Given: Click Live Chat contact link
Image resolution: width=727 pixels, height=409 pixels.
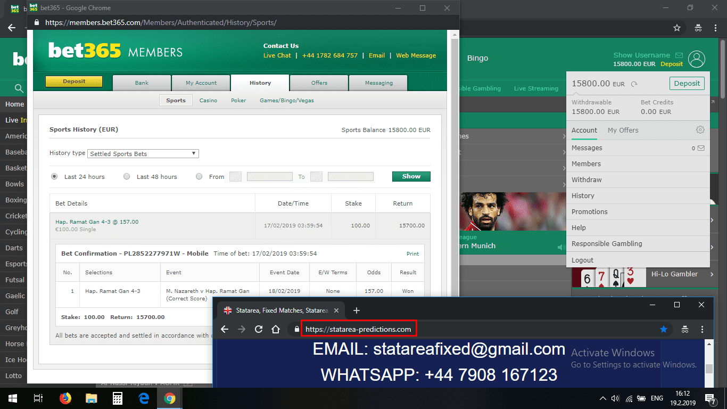Looking at the screenshot, I should point(277,55).
